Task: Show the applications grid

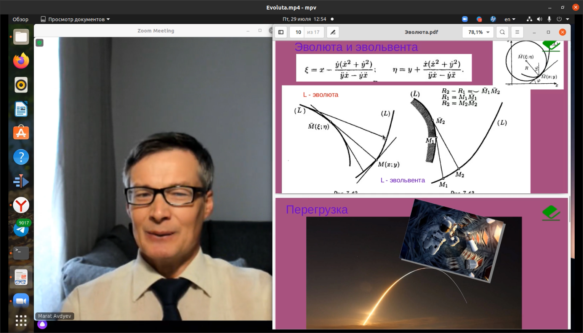Action: 21,320
